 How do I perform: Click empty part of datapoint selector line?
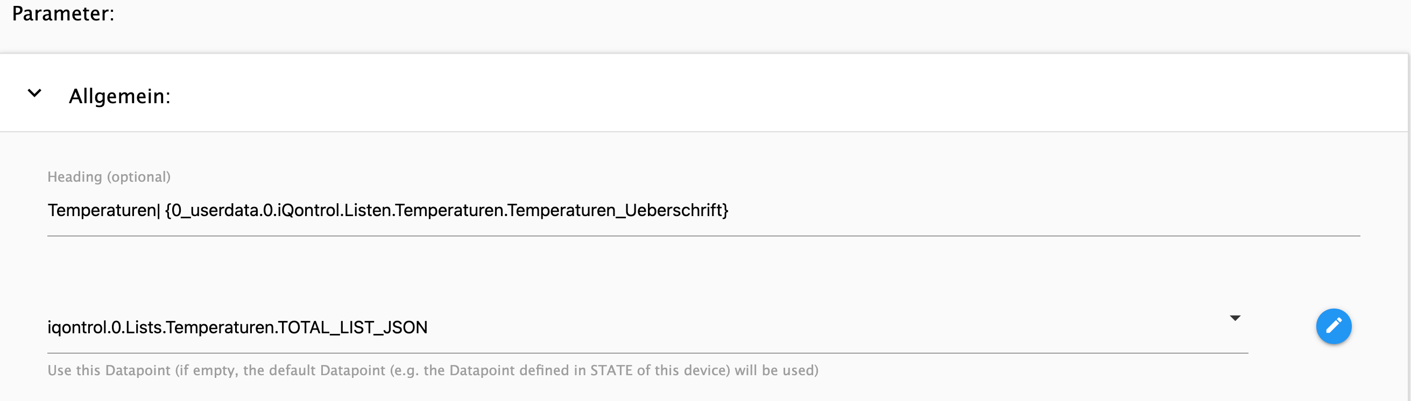822,327
